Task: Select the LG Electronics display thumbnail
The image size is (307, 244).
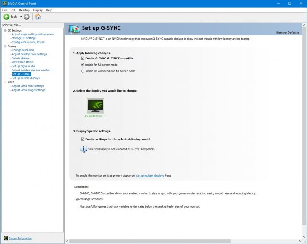Action: 94,105
